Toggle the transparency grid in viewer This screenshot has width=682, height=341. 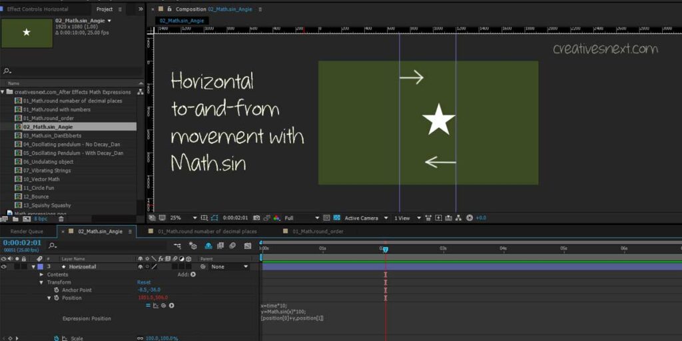point(338,218)
